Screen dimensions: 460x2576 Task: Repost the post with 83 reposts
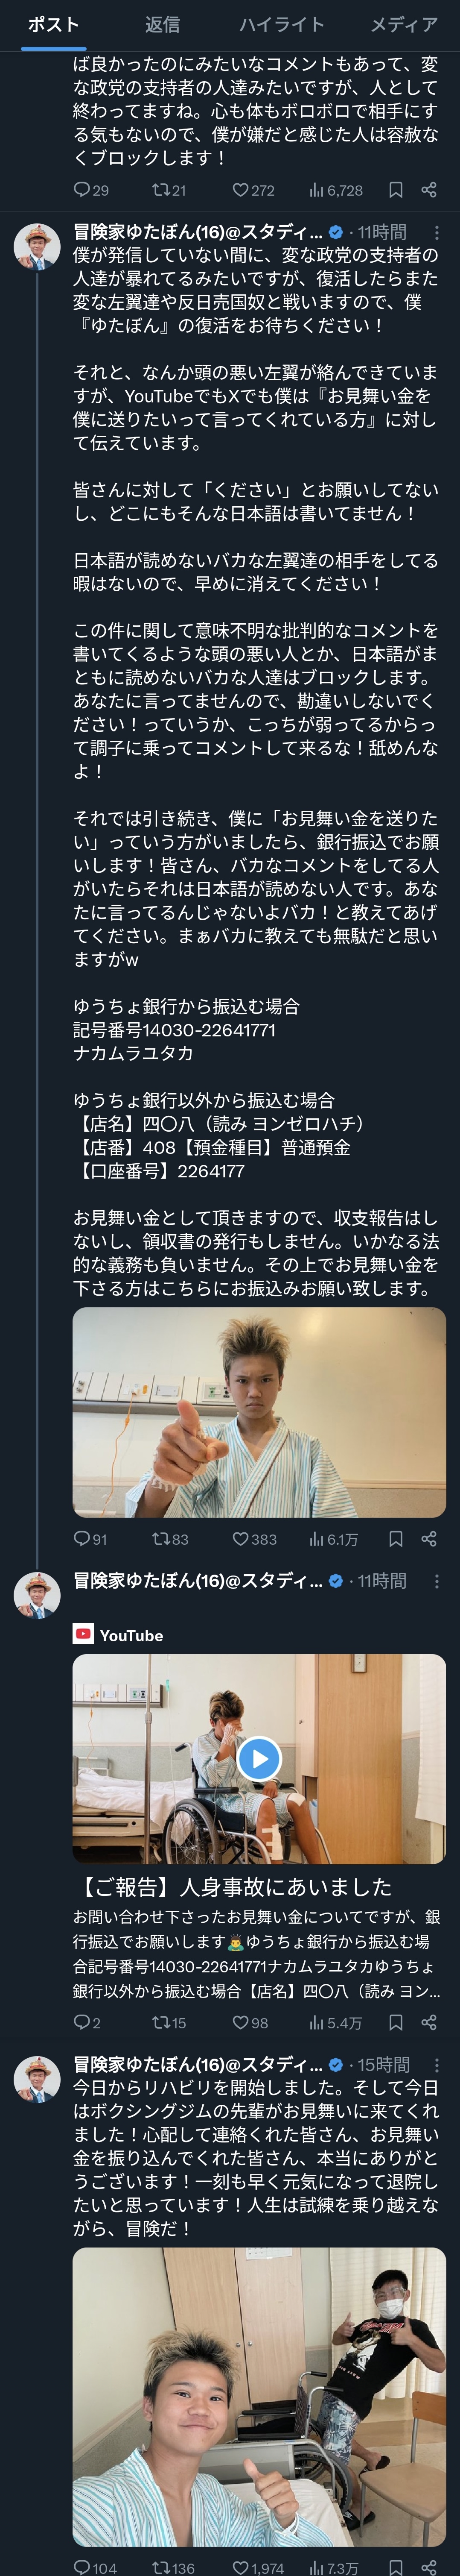tap(170, 1539)
